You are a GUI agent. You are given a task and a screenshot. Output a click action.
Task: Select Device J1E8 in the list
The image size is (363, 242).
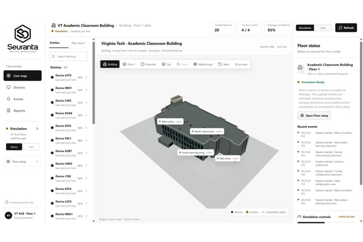[x=69, y=178]
